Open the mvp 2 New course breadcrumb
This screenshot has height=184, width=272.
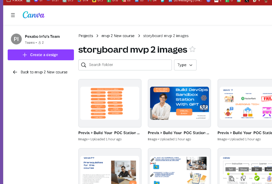tap(118, 36)
